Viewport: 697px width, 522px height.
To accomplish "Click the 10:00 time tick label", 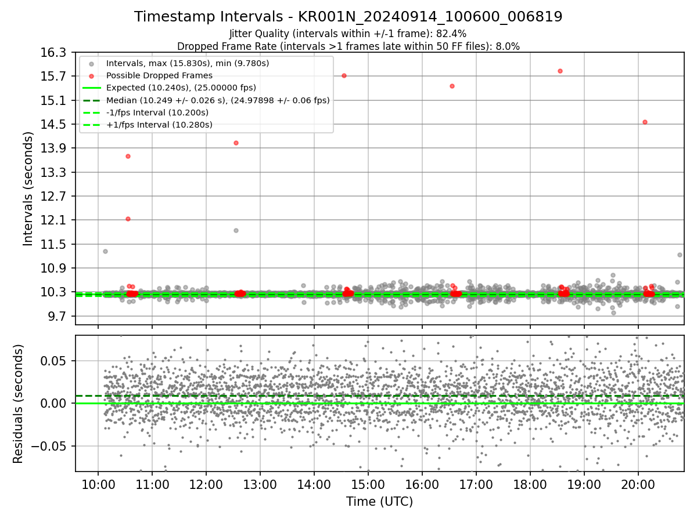I will click(x=98, y=484).
